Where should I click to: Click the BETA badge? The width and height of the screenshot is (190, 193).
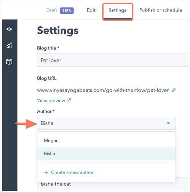click(67, 11)
